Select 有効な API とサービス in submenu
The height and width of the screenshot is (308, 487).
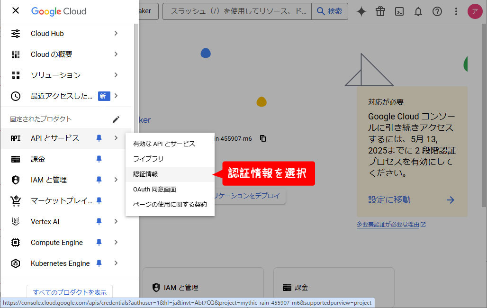tap(170, 144)
